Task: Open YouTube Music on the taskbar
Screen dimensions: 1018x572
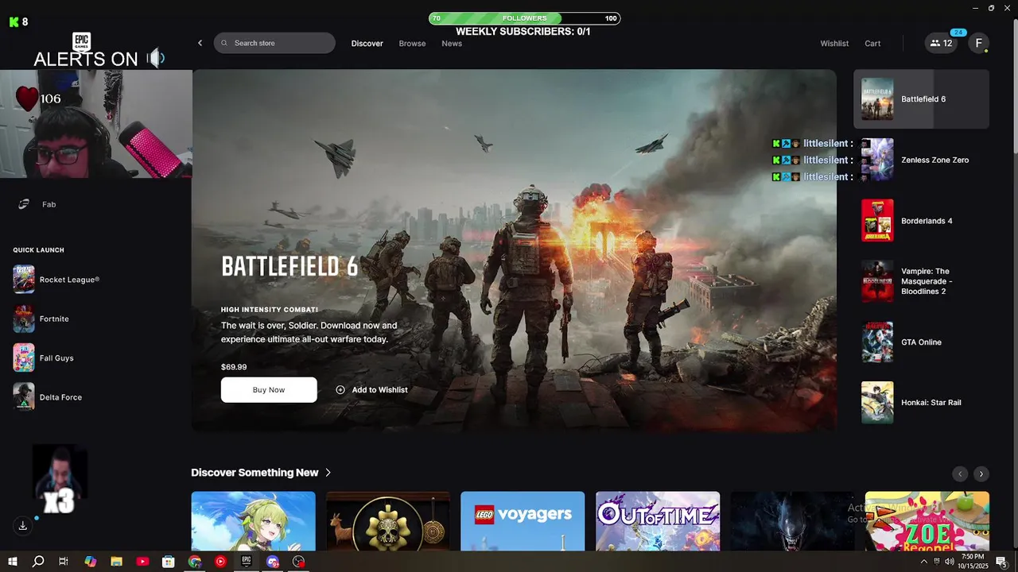Action: (220, 562)
